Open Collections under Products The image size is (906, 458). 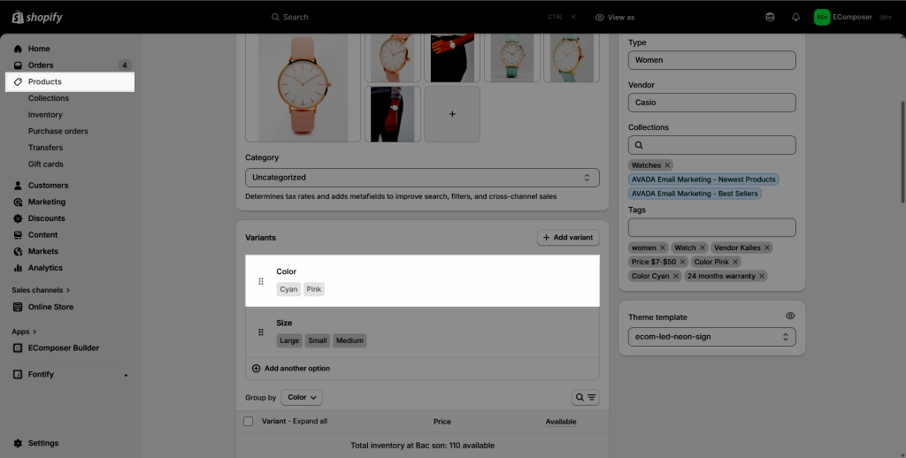coord(49,98)
